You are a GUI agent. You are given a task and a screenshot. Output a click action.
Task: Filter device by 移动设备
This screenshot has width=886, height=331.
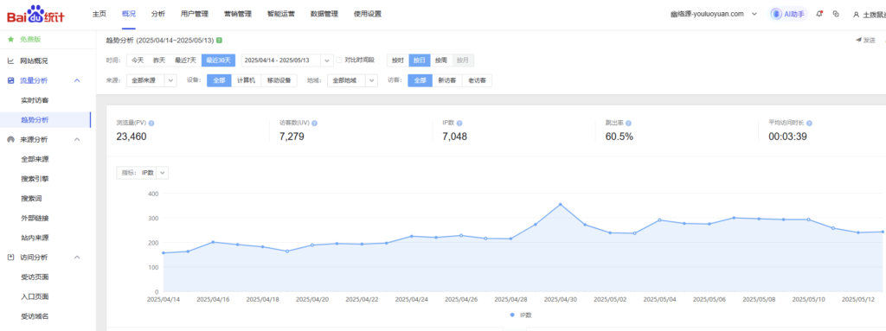(x=279, y=80)
